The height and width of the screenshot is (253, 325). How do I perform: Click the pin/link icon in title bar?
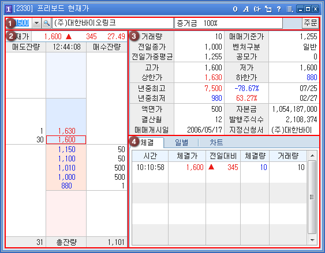[257, 9]
